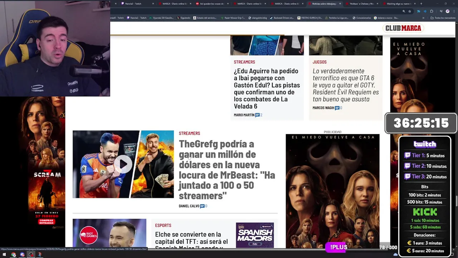Image resolution: width=458 pixels, height=258 pixels.
Task: Open the dolares a euros bookmark
Action: (386, 18)
